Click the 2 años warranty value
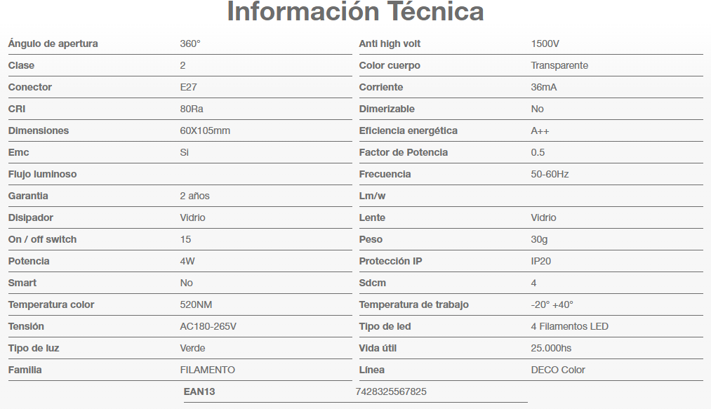711x409 pixels. [194, 196]
